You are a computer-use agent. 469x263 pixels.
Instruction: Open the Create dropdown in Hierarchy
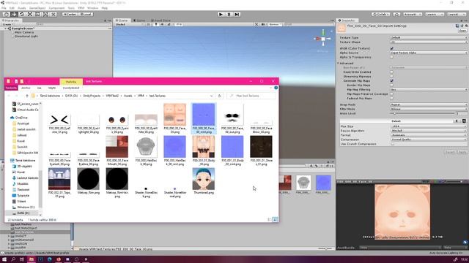coord(7,24)
